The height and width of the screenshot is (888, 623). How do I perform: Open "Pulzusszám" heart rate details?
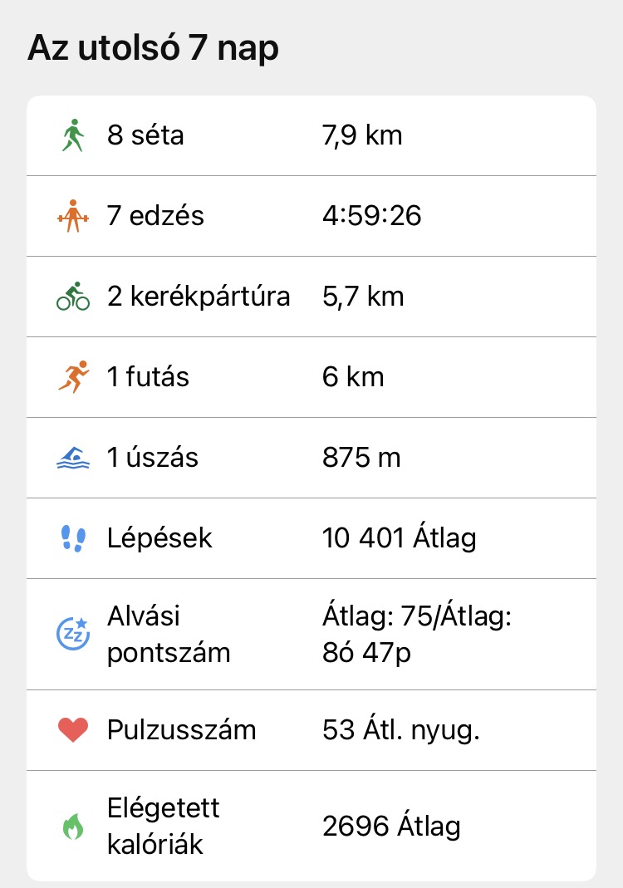tap(181, 730)
